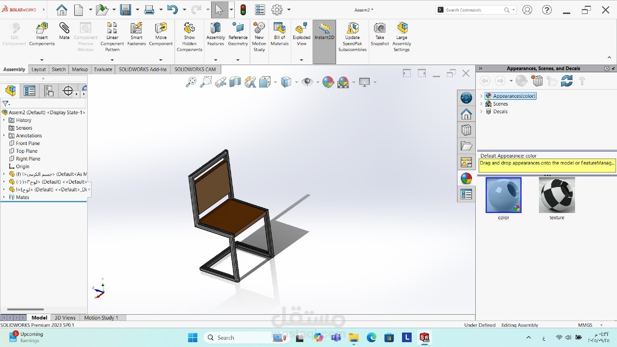Open File Explorer task pane tab
The width and height of the screenshot is (617, 347).
pyautogui.click(x=466, y=146)
